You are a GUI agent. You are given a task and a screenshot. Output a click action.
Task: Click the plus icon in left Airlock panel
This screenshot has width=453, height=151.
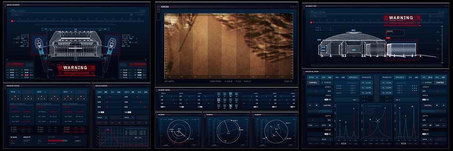[x=316, y=105]
